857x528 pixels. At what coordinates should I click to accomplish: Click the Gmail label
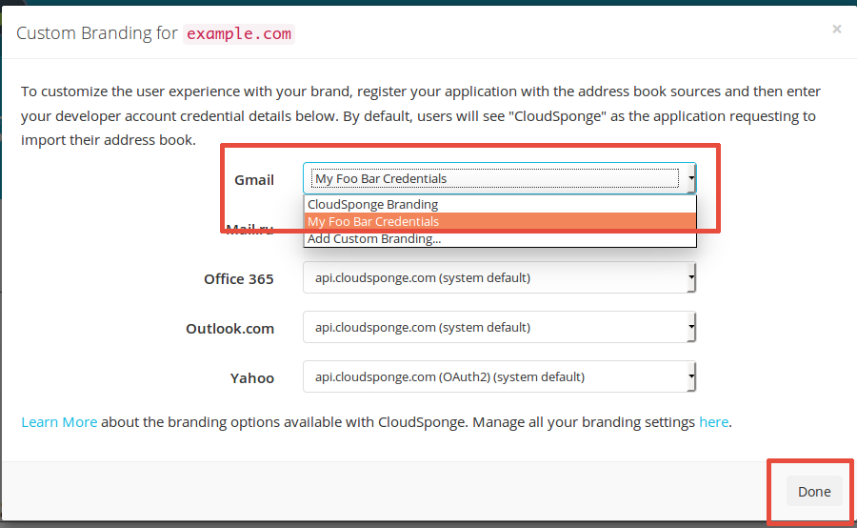click(254, 180)
